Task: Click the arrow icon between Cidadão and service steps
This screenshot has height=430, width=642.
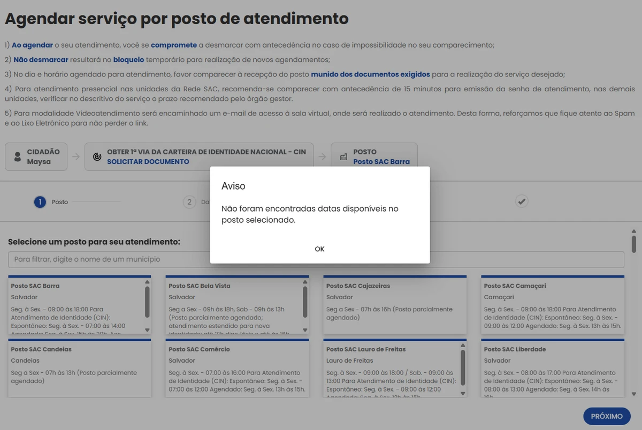Action: click(75, 156)
